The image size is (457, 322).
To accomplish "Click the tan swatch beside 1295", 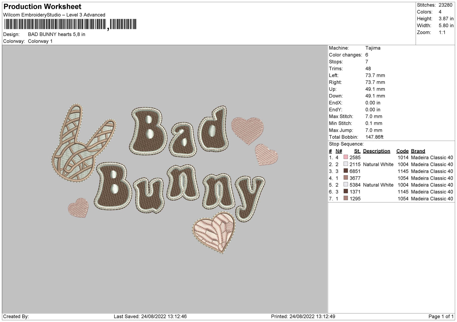I will click(346, 199).
